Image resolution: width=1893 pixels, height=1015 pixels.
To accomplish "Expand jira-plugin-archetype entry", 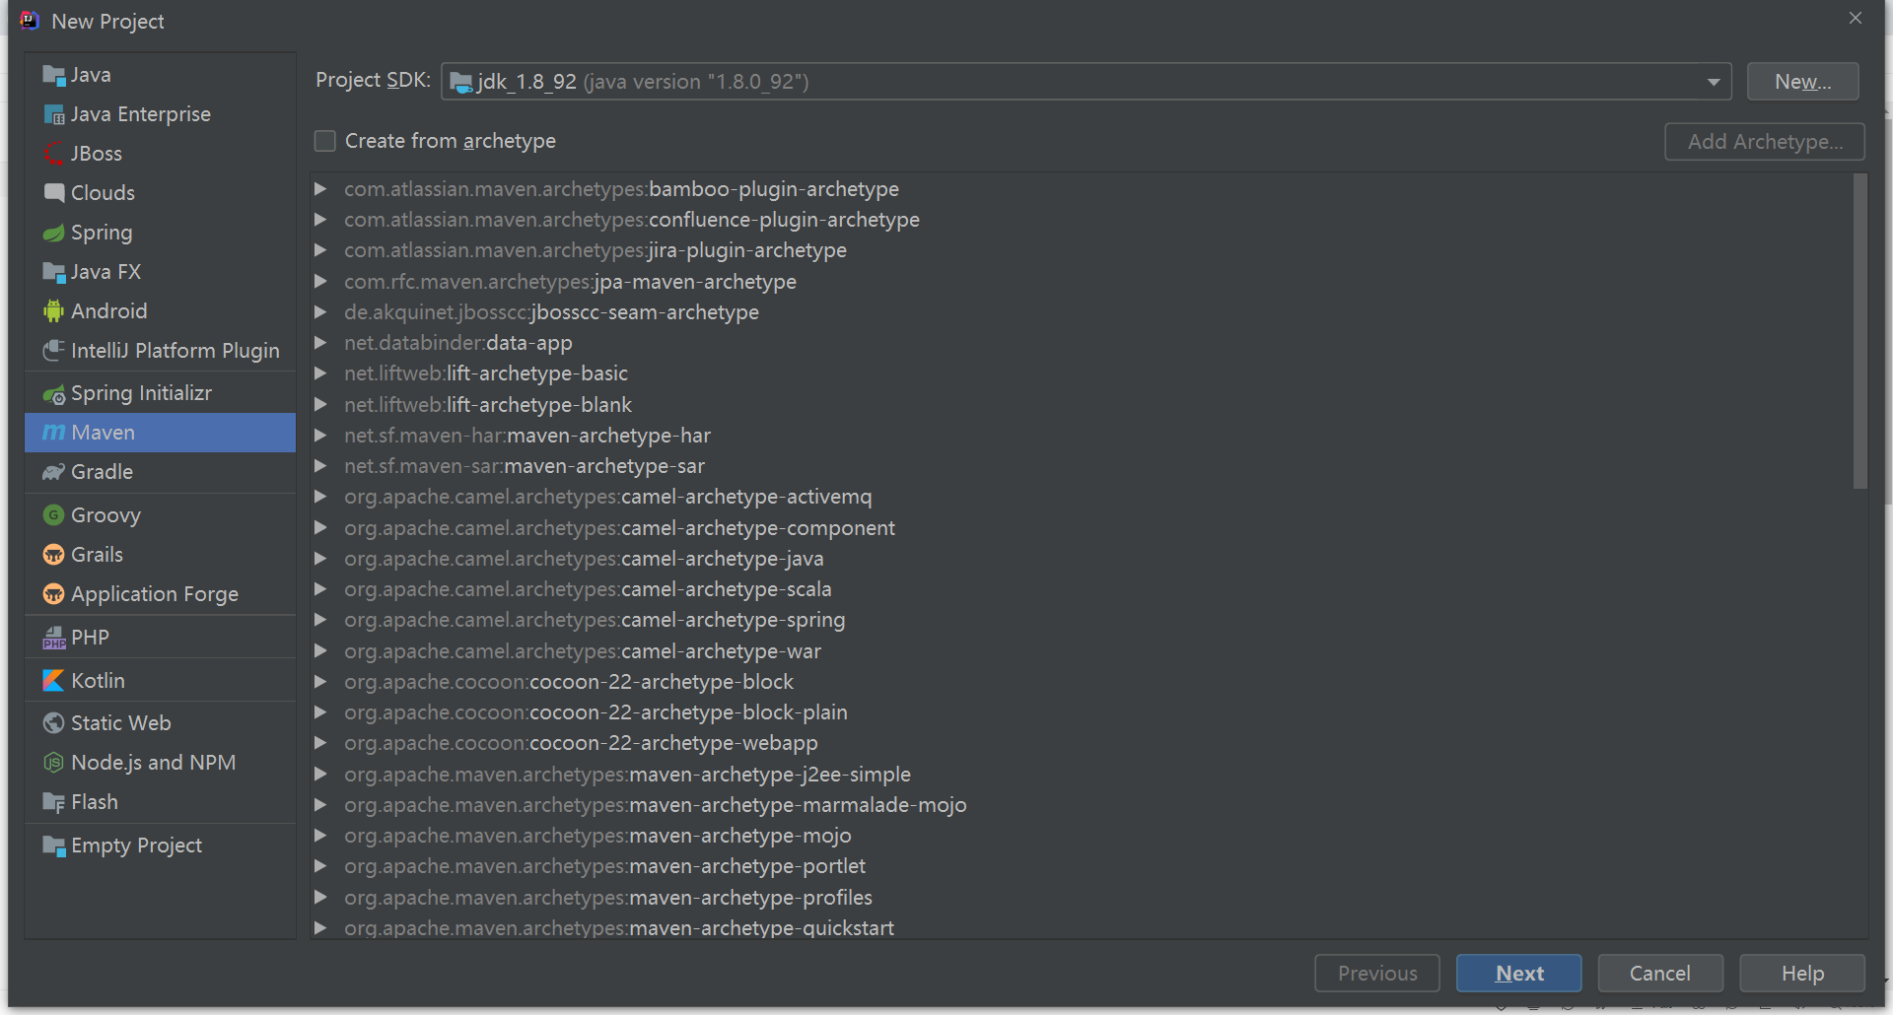I will pos(320,250).
